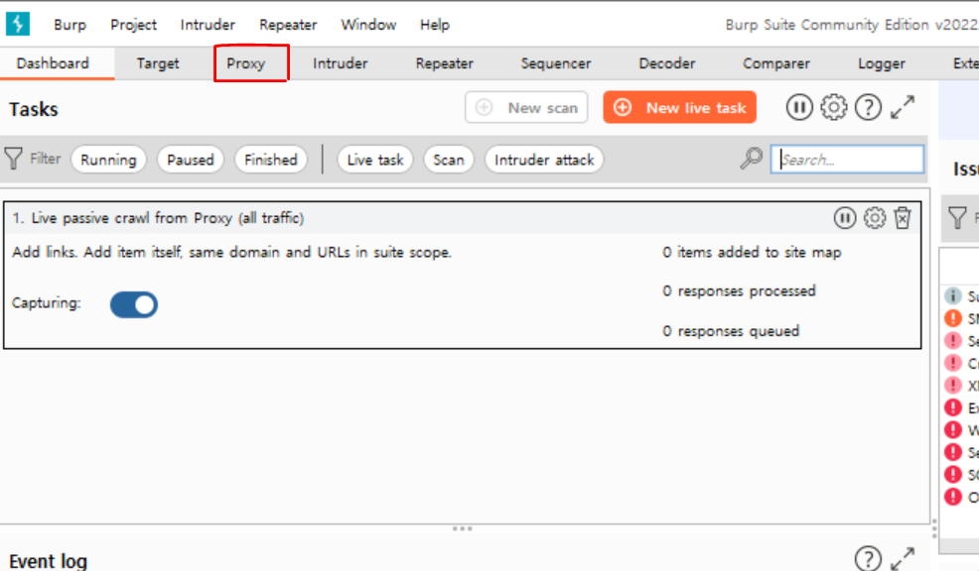Expand the Event log panel
Screen dimensions: 979x571
(903, 558)
